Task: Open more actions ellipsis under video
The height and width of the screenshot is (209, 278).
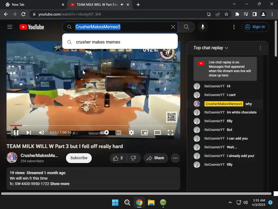Action: click(x=175, y=158)
